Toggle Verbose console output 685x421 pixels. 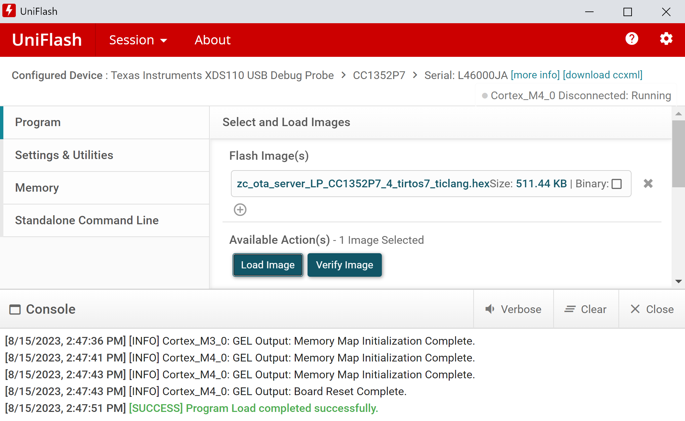click(x=513, y=309)
